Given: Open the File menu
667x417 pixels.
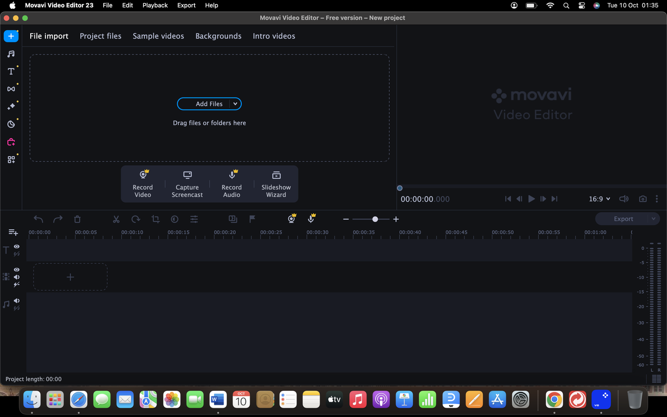Looking at the screenshot, I should [107, 5].
